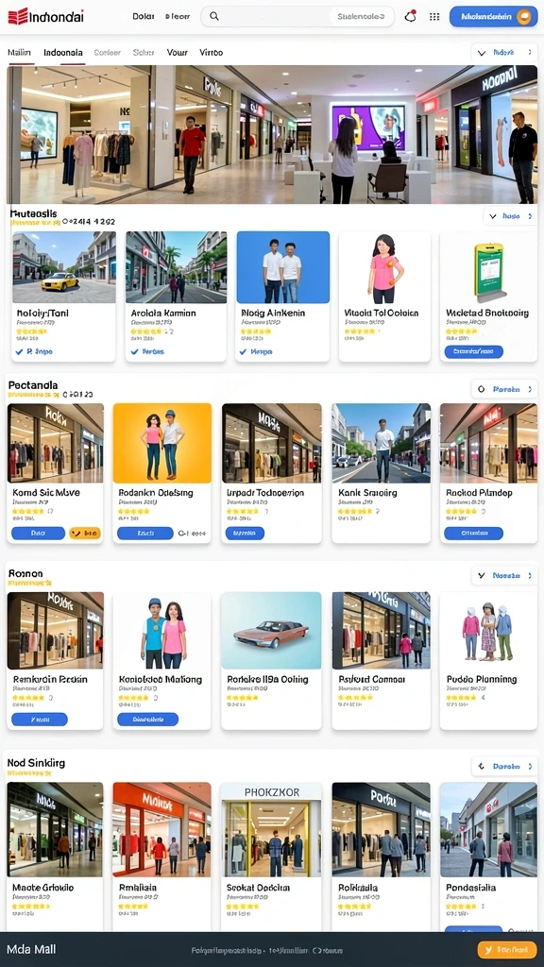The image size is (544, 967).
Task: Toggle checkmark under Arolala Kaminn card
Action: [134, 351]
